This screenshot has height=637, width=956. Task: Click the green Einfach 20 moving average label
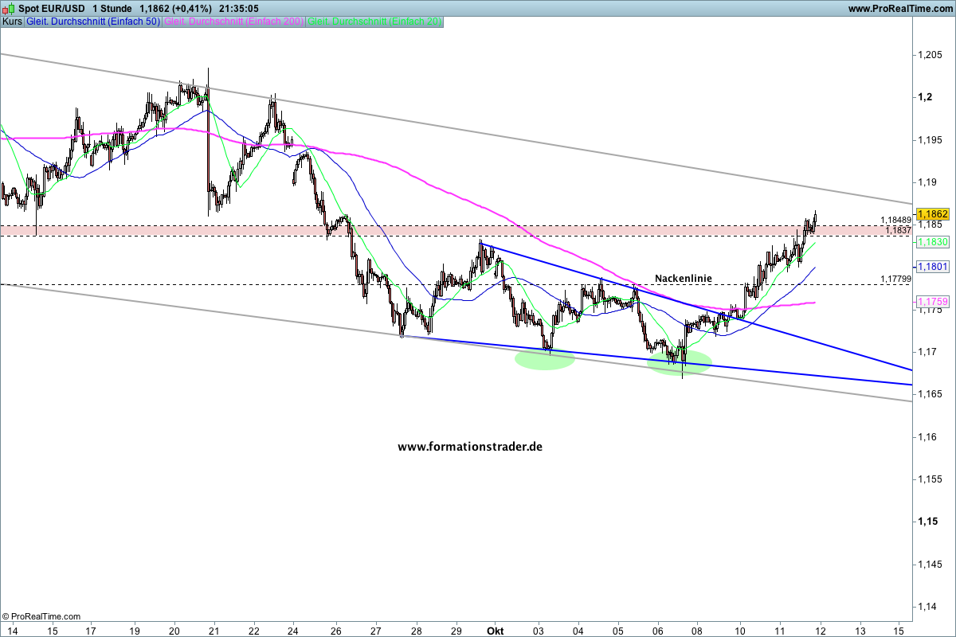coord(374,21)
